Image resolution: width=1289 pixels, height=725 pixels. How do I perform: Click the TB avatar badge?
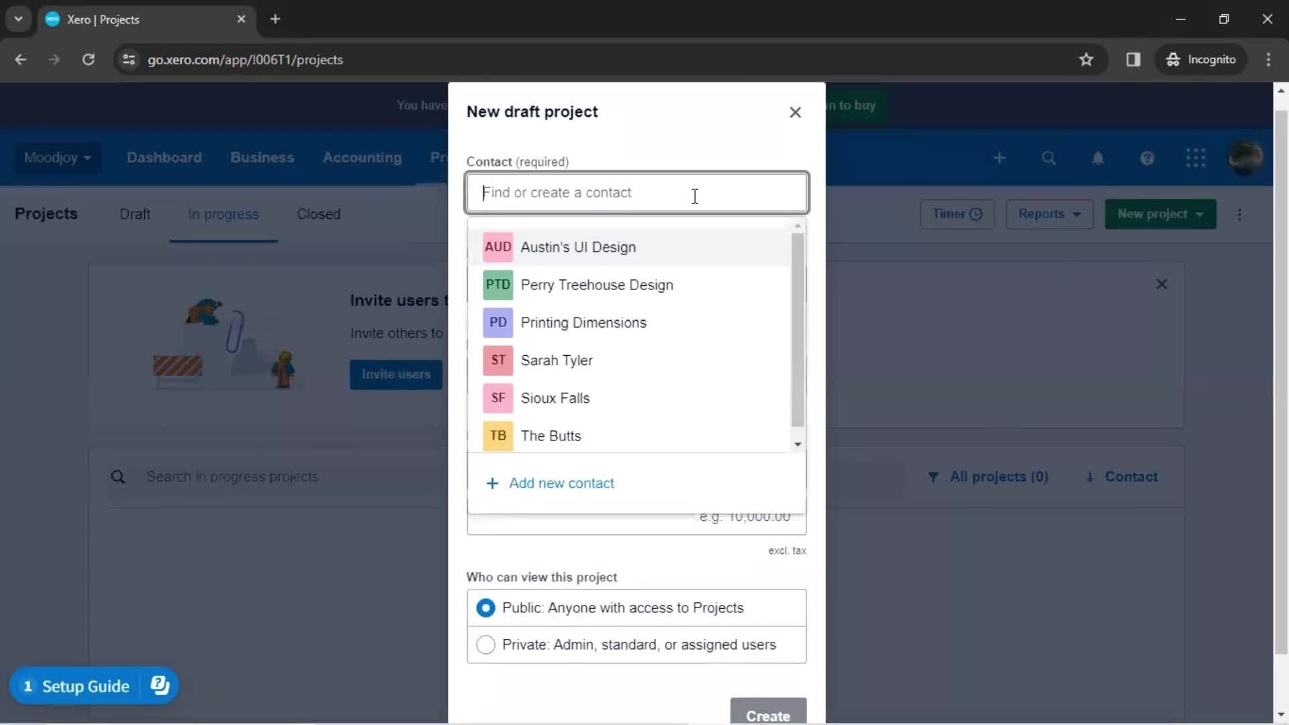point(497,436)
